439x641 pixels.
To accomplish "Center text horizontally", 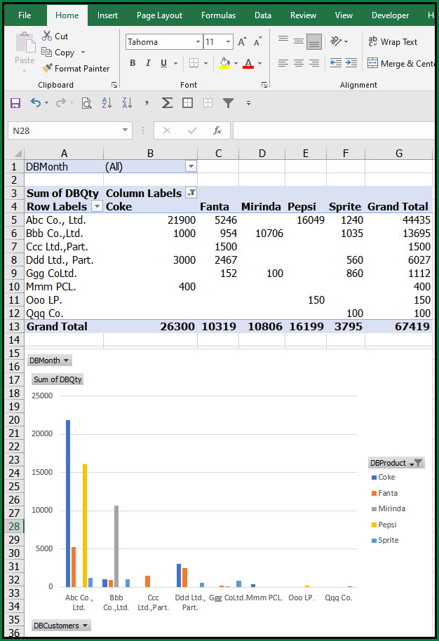I will 299,63.
